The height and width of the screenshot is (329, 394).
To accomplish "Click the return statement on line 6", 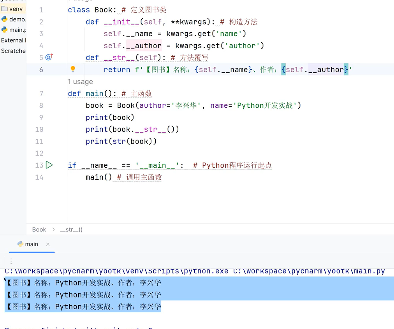I will click(x=228, y=70).
